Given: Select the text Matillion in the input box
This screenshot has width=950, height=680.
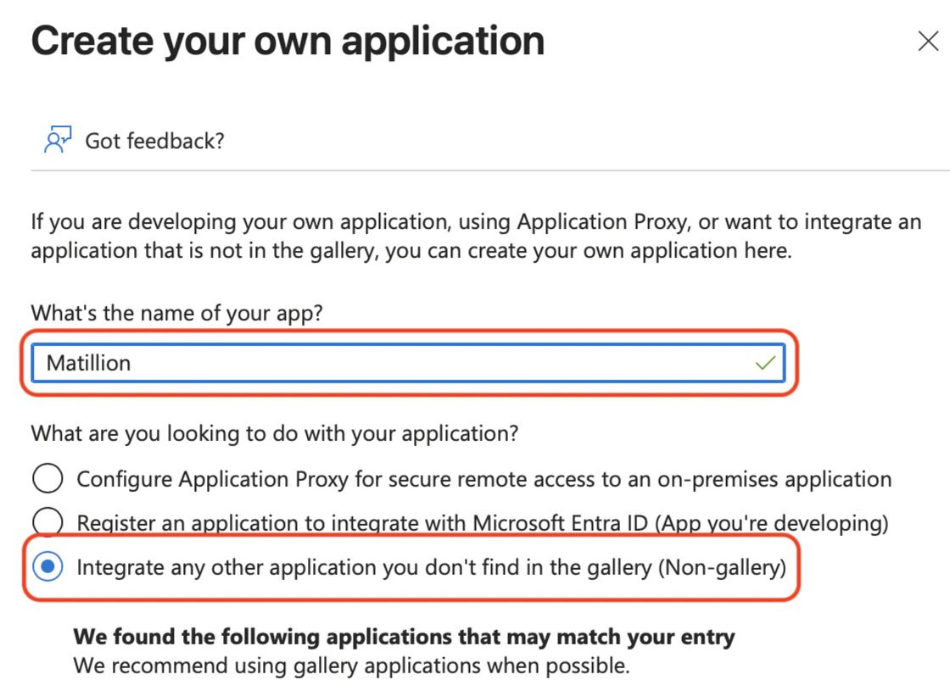Looking at the screenshot, I should (88, 362).
